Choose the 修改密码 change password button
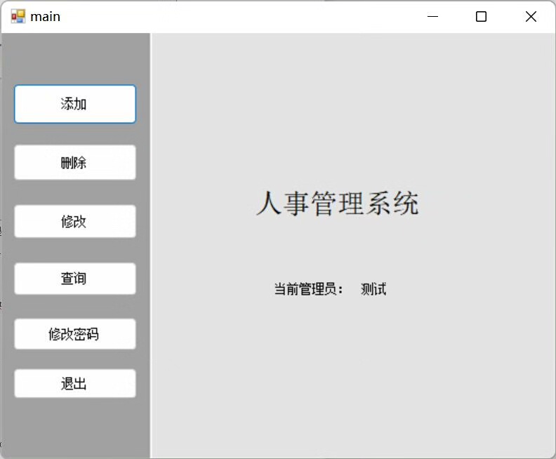This screenshot has width=556, height=459. click(75, 334)
